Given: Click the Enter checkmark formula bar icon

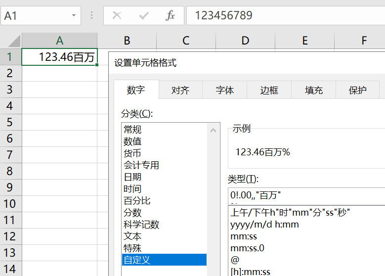Looking at the screenshot, I should [144, 15].
